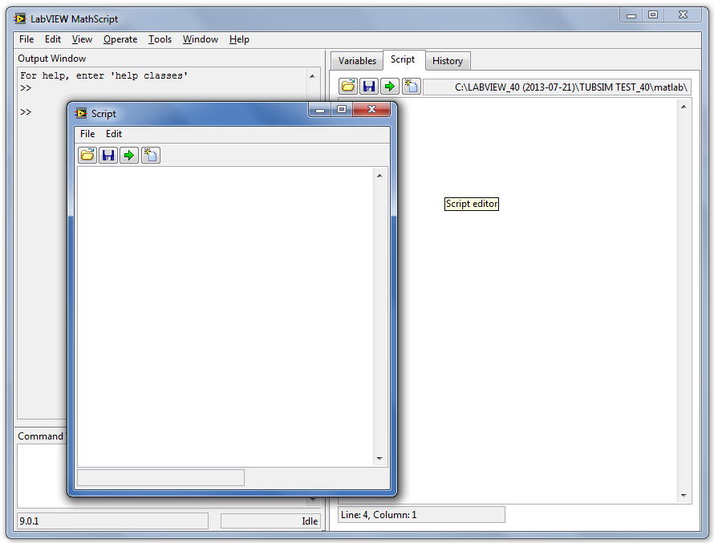The height and width of the screenshot is (543, 714).
Task: Open the Tools menu
Action: tap(160, 39)
